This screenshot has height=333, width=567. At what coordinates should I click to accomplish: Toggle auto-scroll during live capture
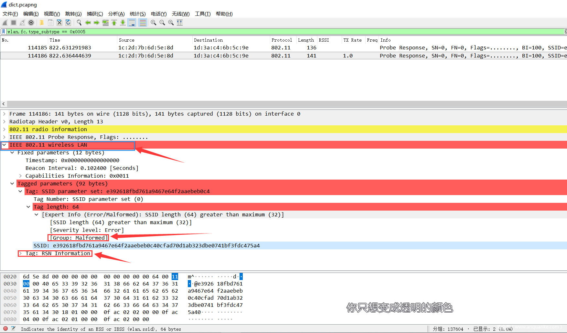132,23
